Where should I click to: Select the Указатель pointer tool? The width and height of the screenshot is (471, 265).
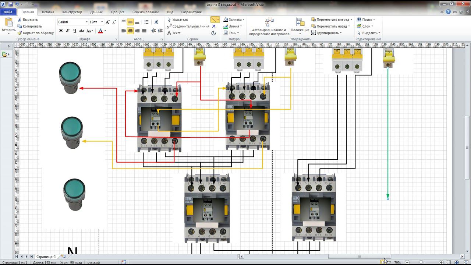tap(177, 20)
